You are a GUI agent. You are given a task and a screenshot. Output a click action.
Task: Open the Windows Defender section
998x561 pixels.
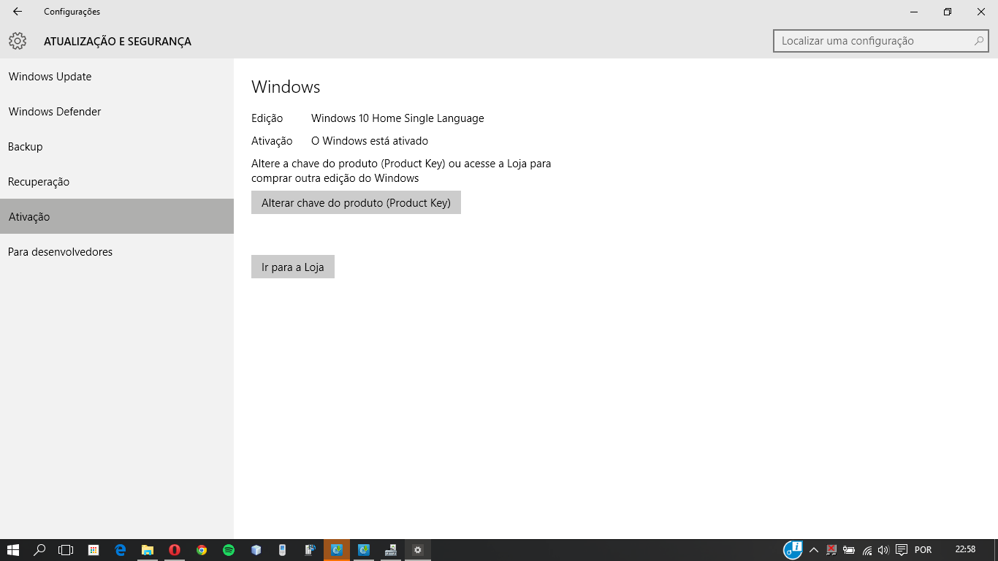pos(117,112)
